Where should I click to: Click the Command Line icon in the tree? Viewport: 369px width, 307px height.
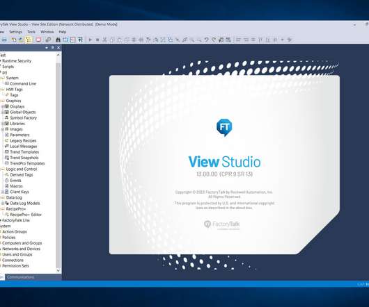point(7,83)
